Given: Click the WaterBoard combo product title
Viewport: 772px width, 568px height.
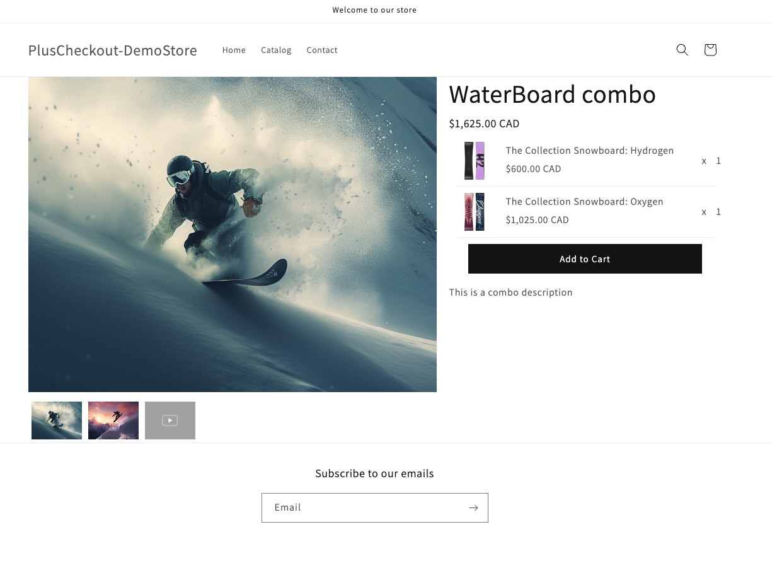Looking at the screenshot, I should pos(552,94).
